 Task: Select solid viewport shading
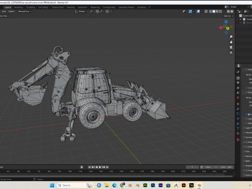pos(214,12)
